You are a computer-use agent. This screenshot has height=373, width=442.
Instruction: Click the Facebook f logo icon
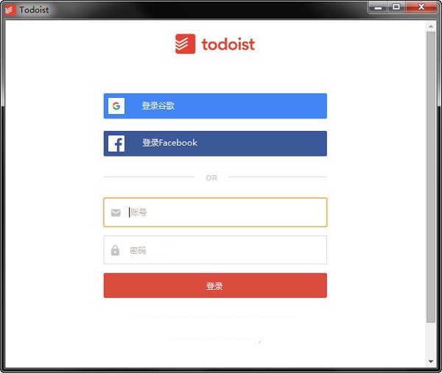coord(116,143)
